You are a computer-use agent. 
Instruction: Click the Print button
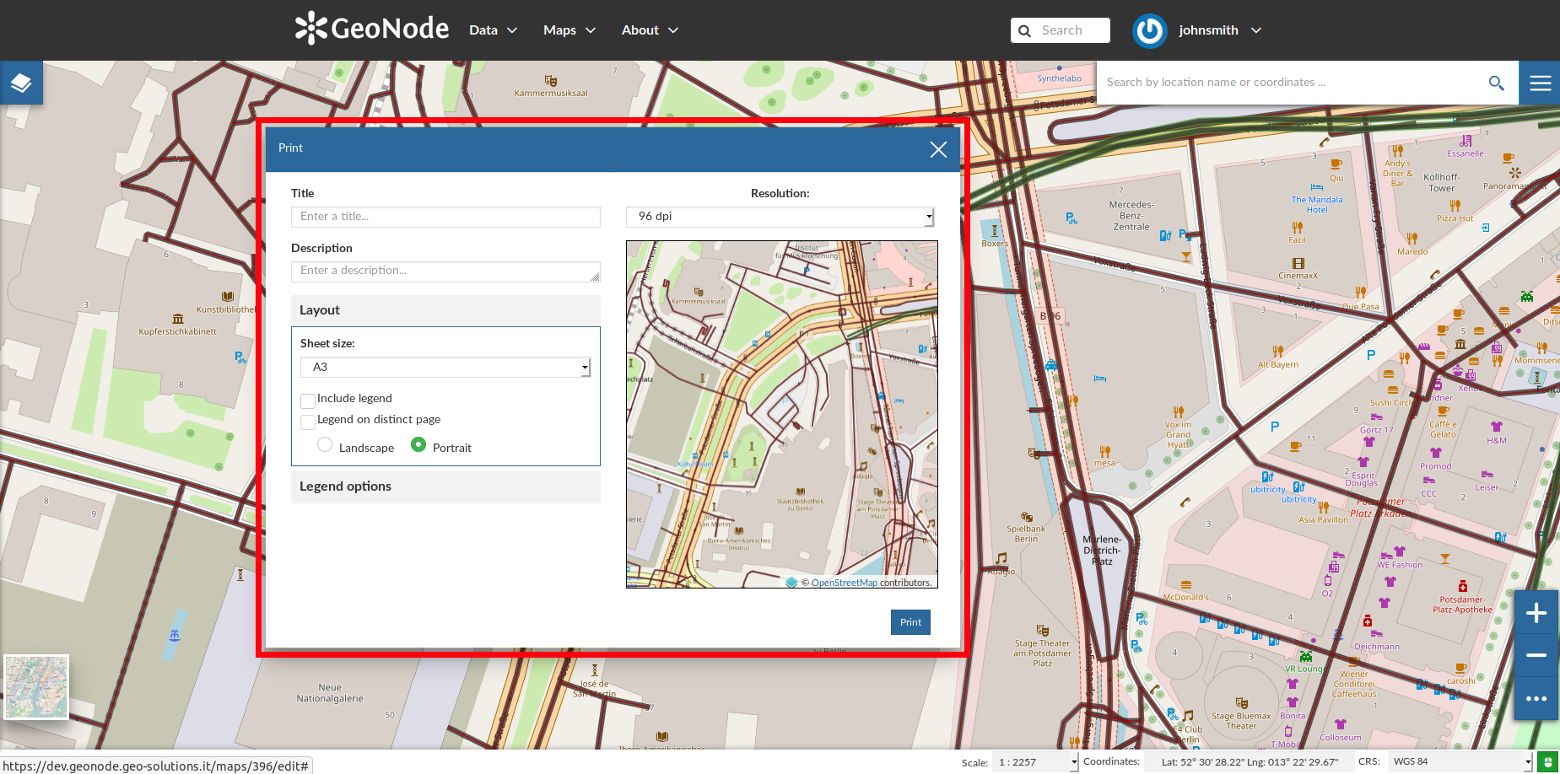910,622
